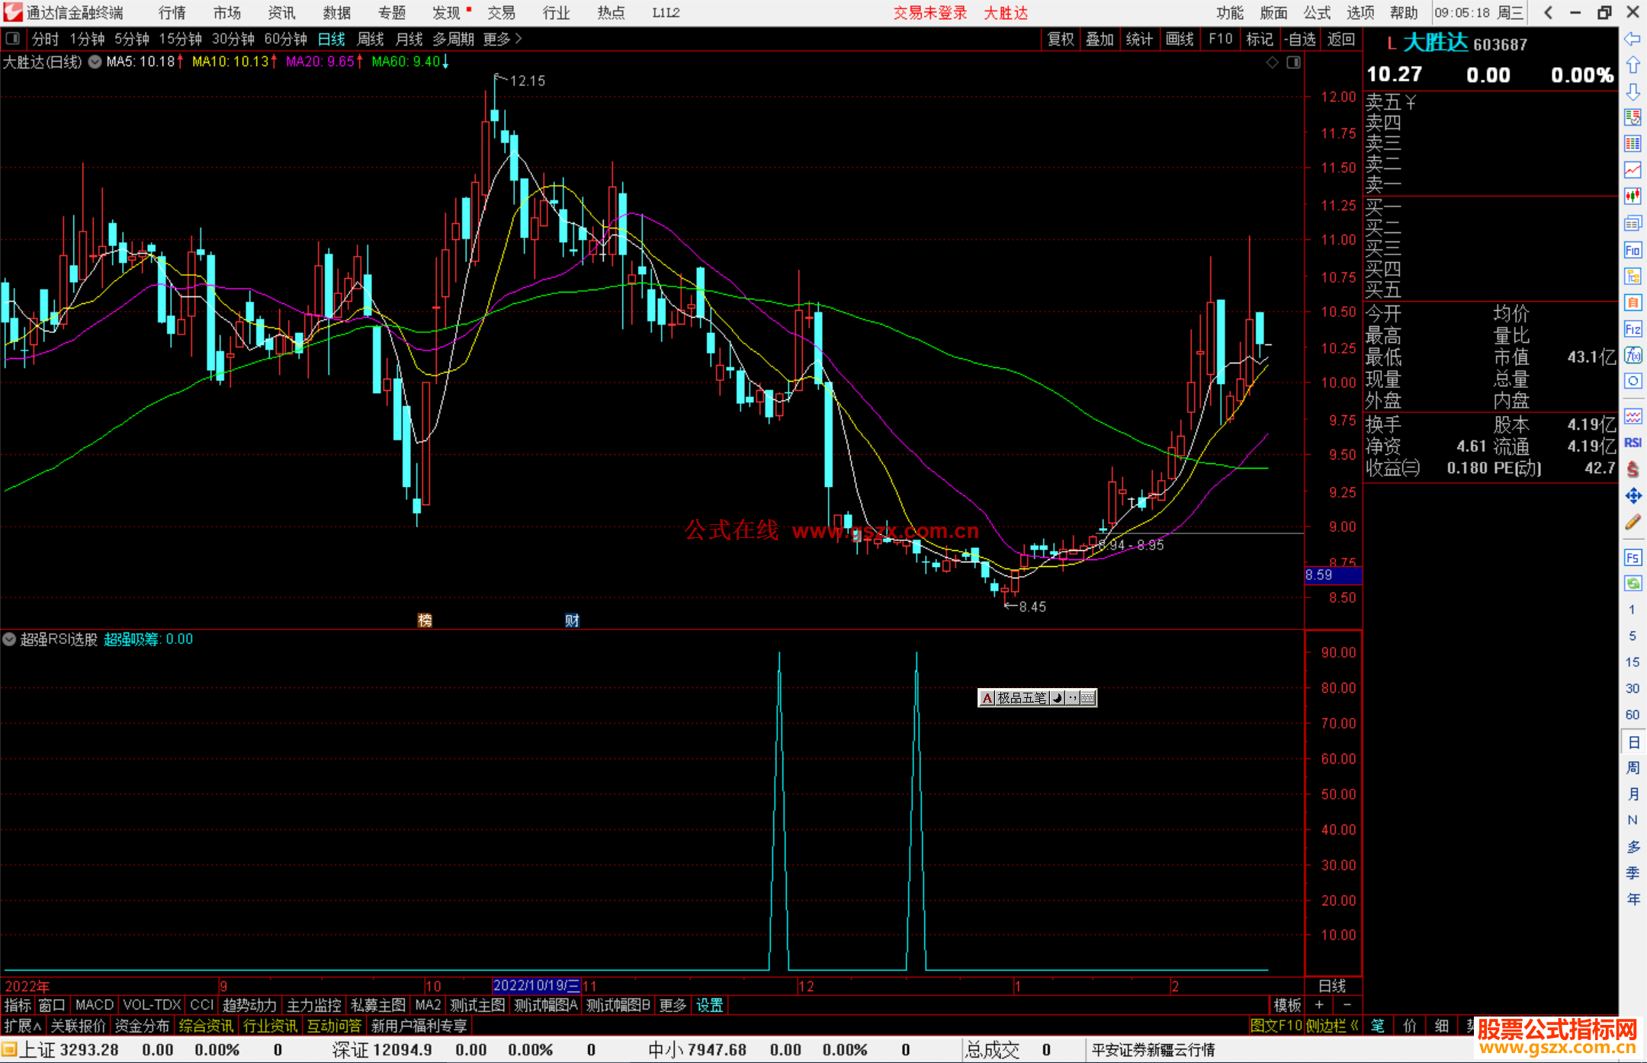The image size is (1647, 1063).
Task: Expand the 更多 periods dropdown
Action: pyautogui.click(x=502, y=39)
